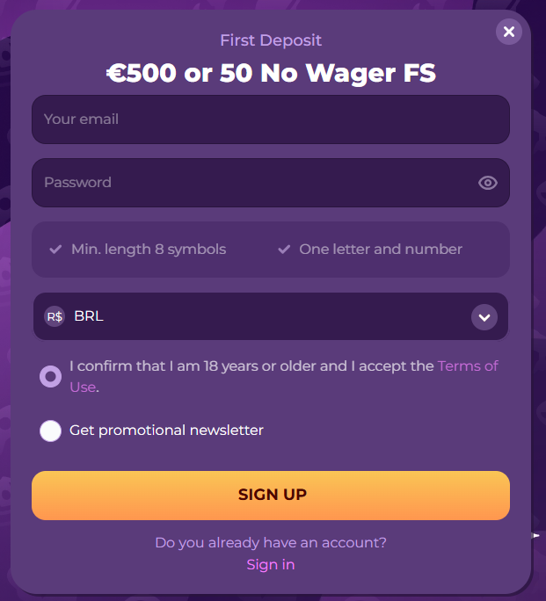
Task: Focus the Your email input field
Action: click(x=271, y=119)
